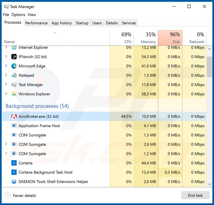
Task: Open the Options menu
Action: click(x=18, y=15)
